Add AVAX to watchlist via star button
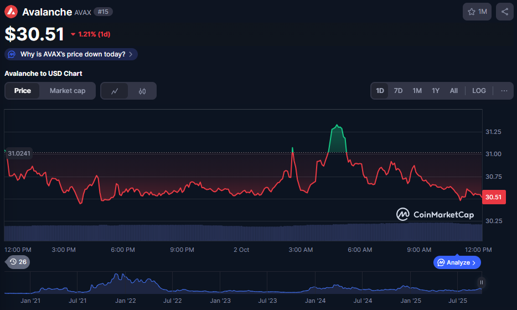 point(477,12)
